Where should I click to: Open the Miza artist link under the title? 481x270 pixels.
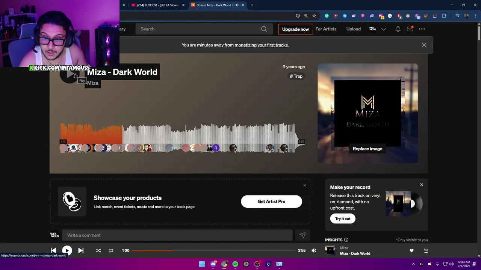click(x=92, y=83)
